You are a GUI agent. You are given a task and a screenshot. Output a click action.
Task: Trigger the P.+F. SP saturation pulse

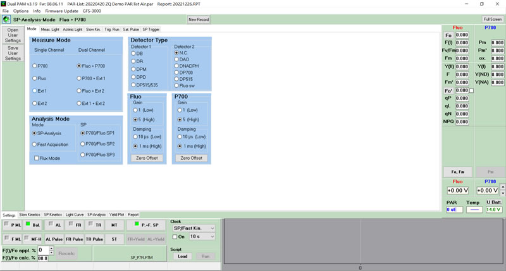(146, 225)
